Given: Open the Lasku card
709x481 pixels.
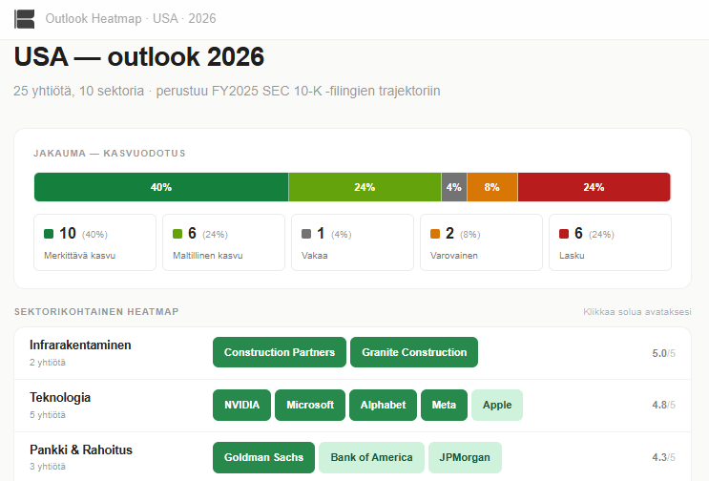Looking at the screenshot, I should 611,242.
